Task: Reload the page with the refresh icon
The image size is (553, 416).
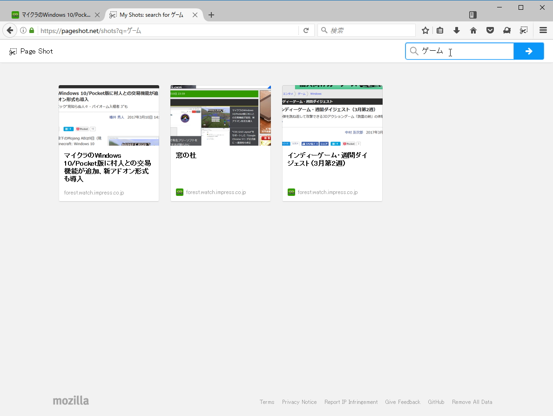Action: pos(306,30)
